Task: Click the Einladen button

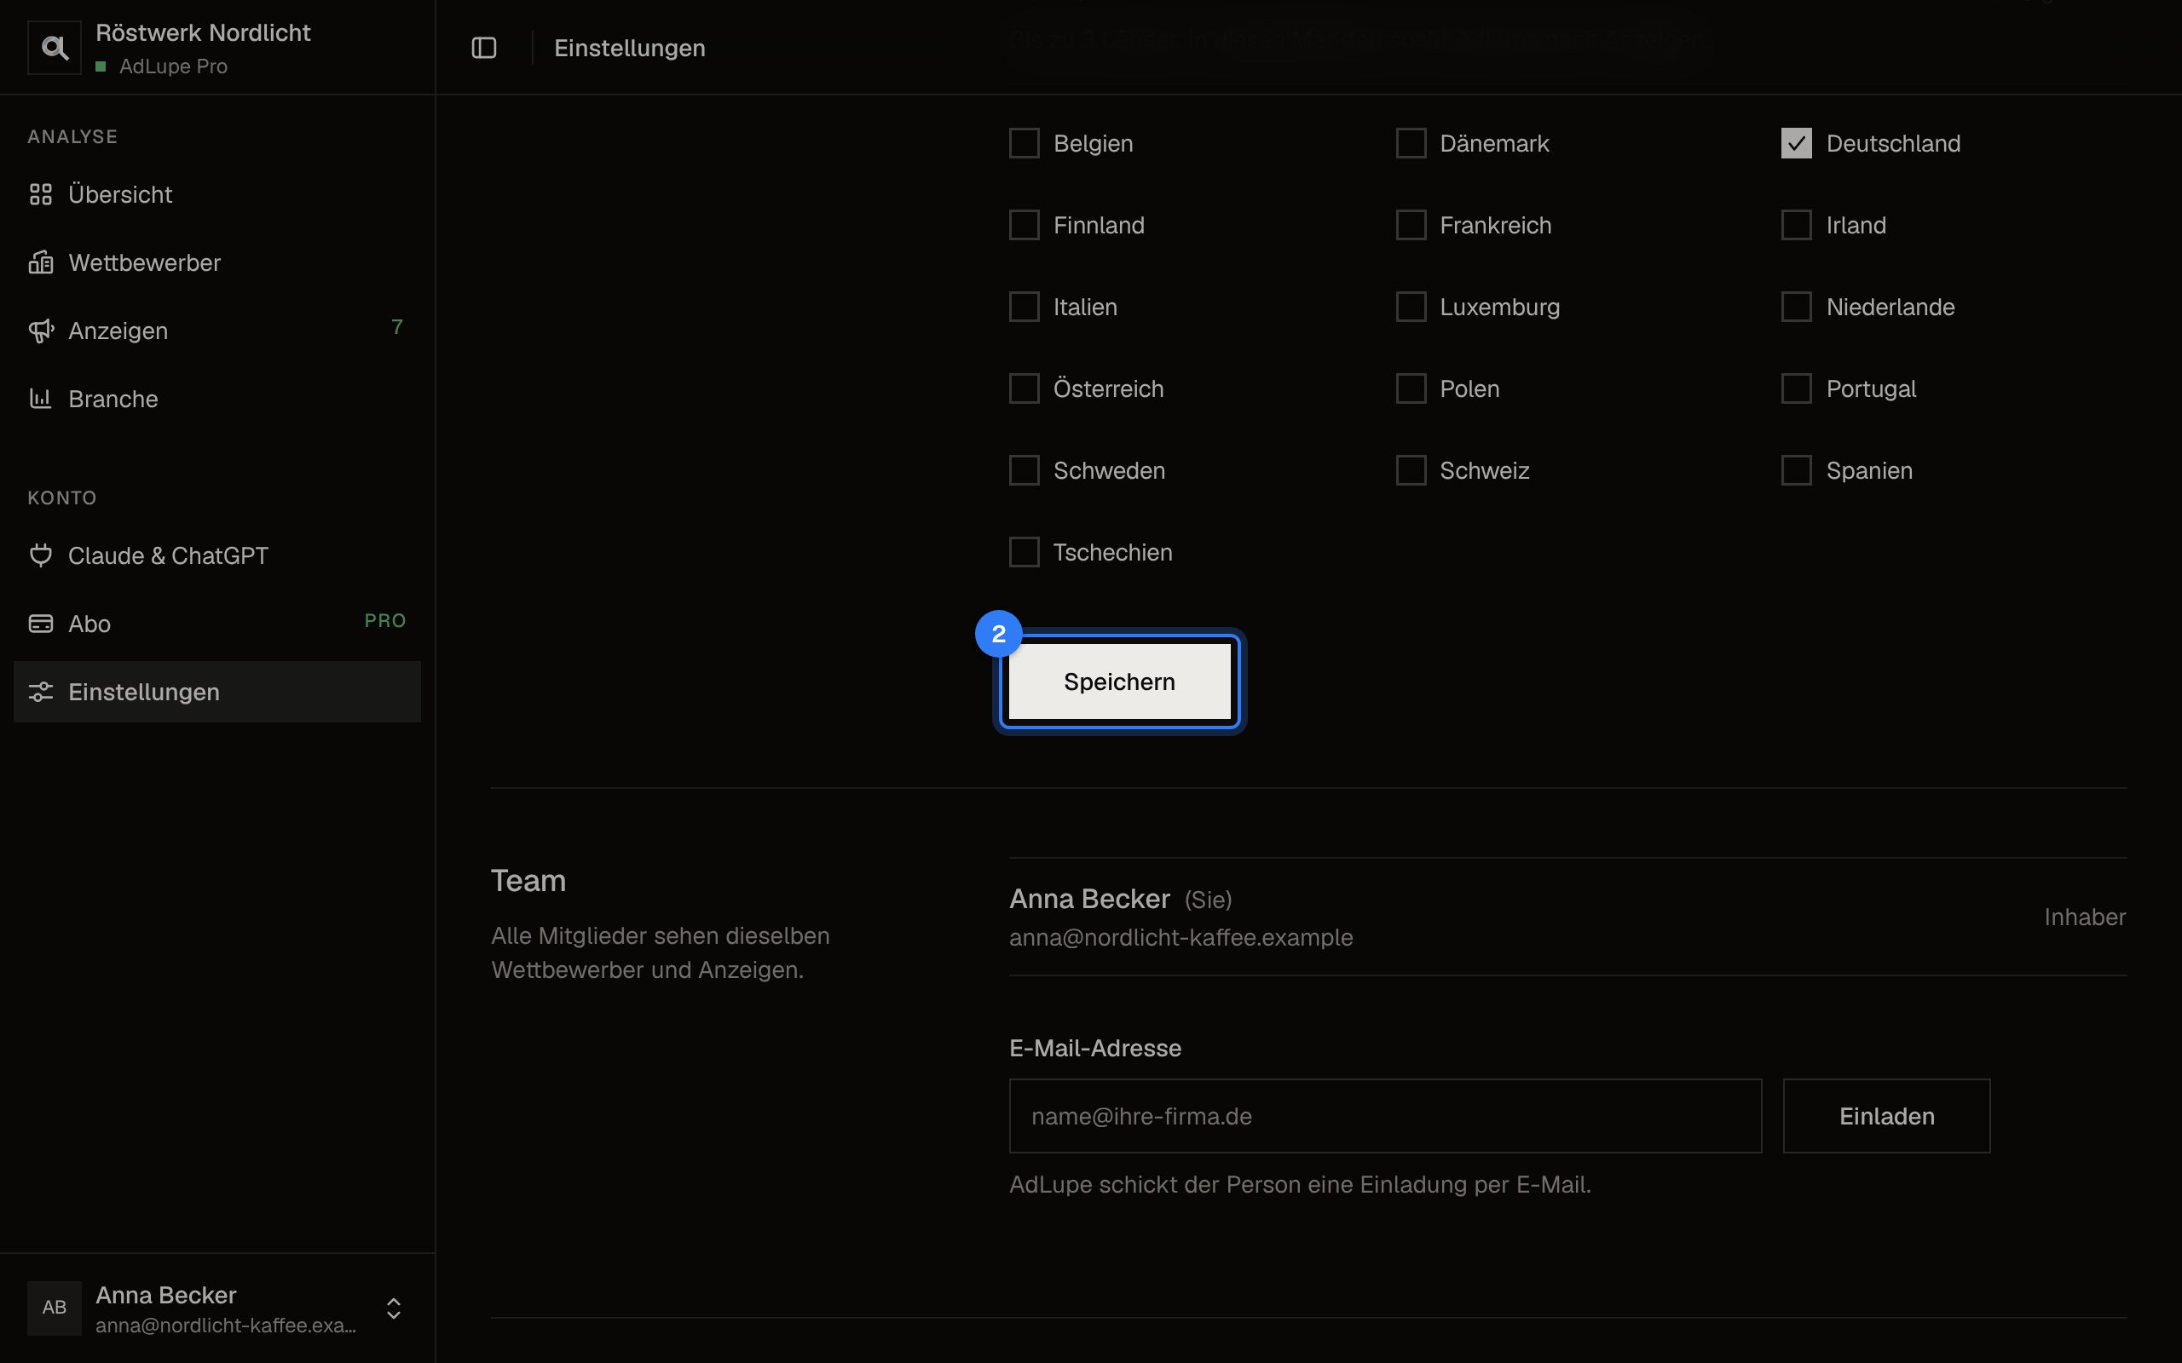Action: click(x=1886, y=1116)
